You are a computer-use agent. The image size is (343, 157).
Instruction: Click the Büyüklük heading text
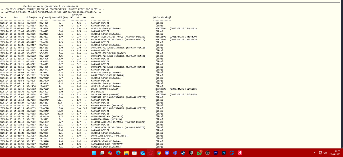(x=77, y=15)
